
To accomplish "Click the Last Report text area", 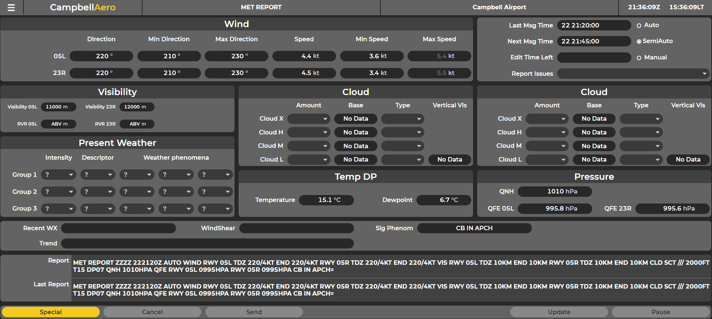I will tap(391, 290).
